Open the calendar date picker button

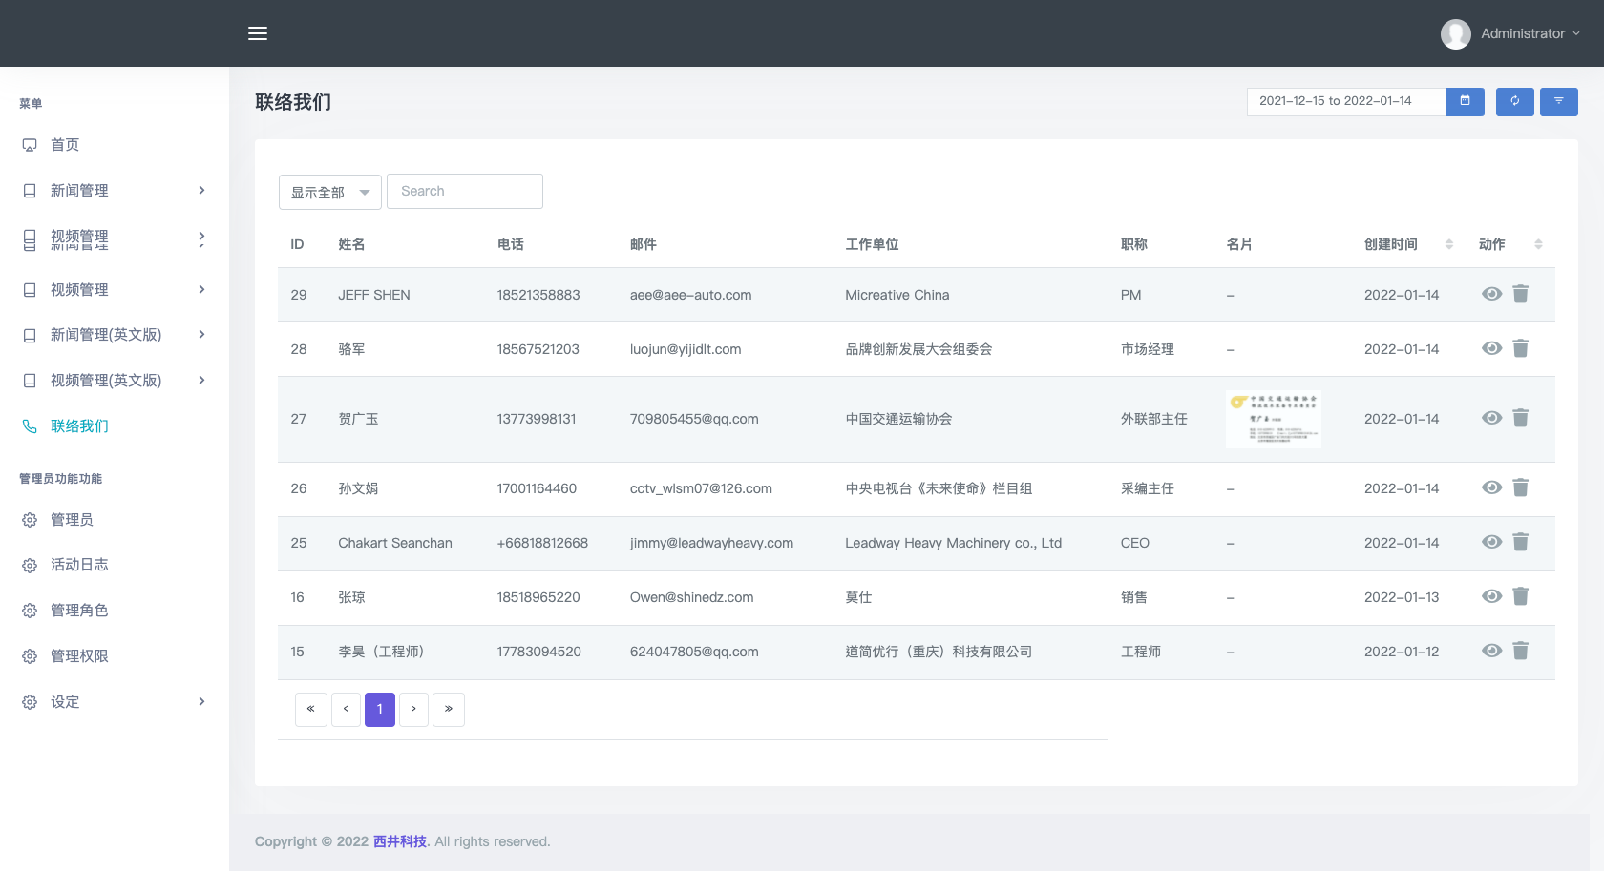click(x=1465, y=101)
